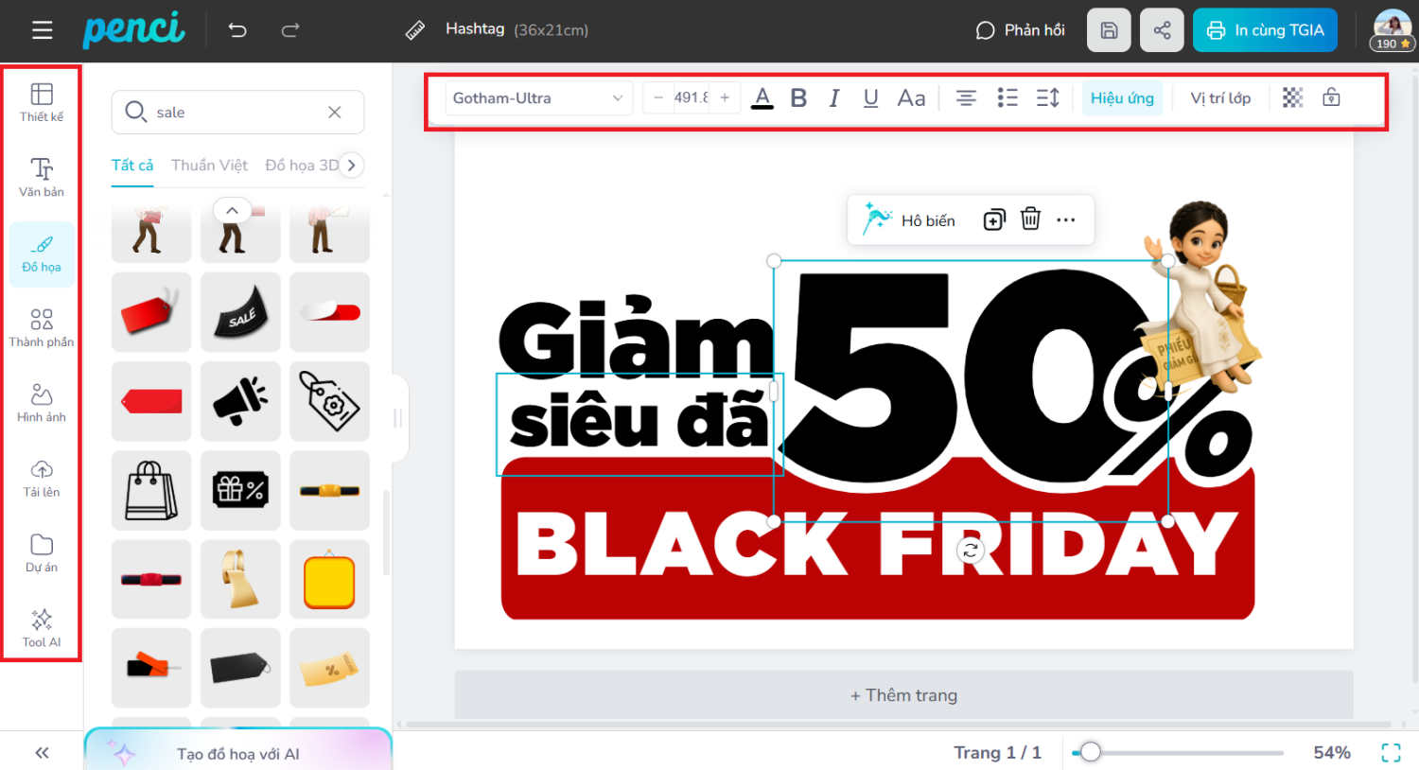Click the undo arrow icon
This screenshot has height=770, width=1419.
coord(237,30)
